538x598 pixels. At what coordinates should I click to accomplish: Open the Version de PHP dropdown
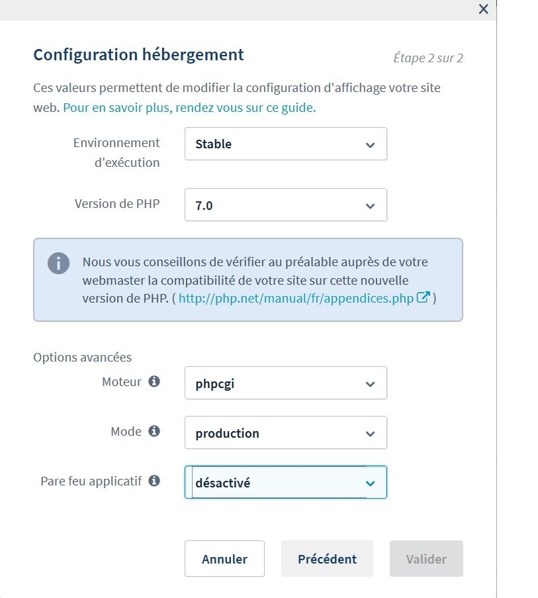coord(285,205)
